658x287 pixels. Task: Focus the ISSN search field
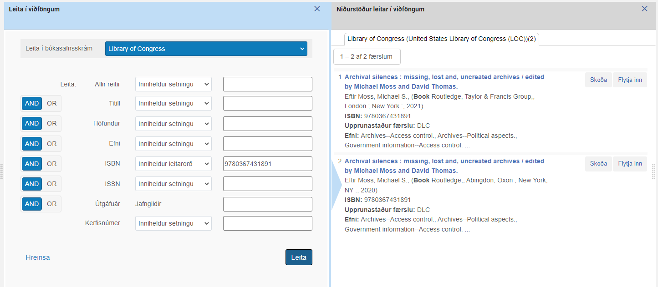coord(268,184)
